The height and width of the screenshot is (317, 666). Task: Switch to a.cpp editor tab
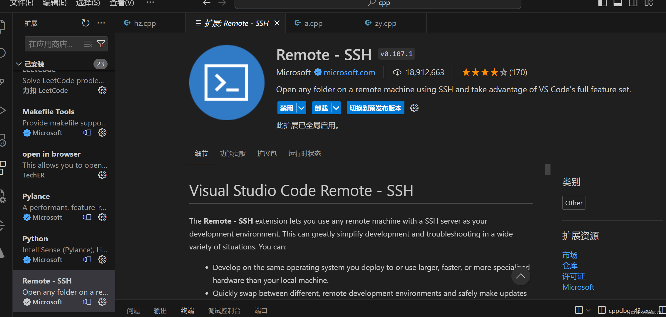coord(320,23)
